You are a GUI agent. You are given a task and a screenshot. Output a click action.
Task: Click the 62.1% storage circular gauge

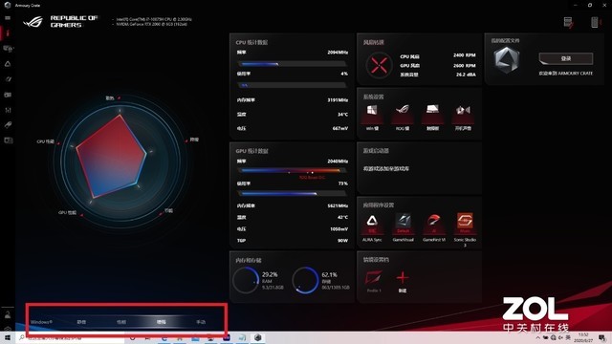point(305,280)
